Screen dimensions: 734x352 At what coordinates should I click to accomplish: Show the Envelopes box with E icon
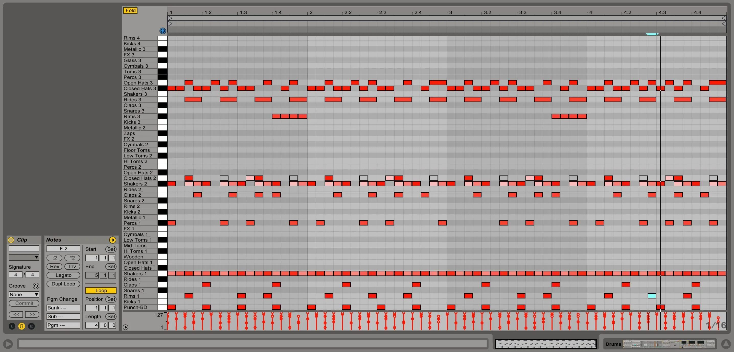click(x=31, y=326)
